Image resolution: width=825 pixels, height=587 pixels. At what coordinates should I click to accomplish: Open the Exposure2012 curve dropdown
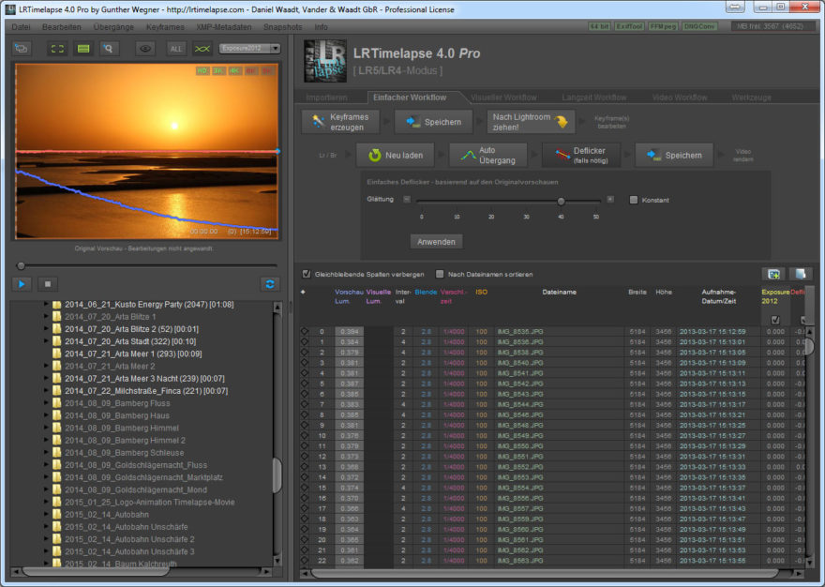pyautogui.click(x=249, y=49)
